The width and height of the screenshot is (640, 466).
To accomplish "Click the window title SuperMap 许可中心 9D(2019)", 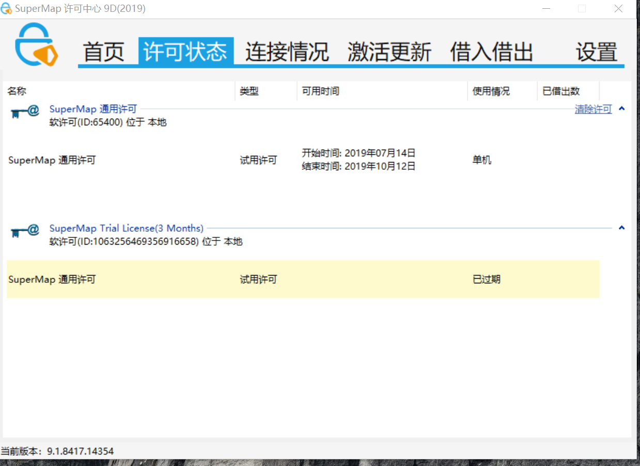I will click(x=80, y=9).
